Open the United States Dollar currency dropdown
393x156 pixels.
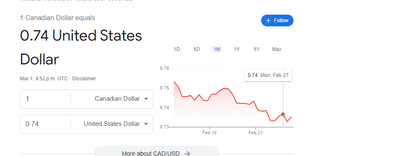tap(112, 124)
